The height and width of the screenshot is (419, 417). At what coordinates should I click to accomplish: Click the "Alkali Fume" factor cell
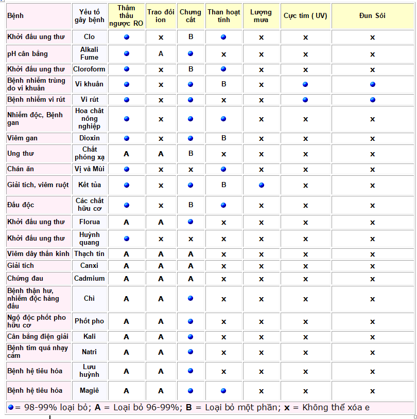tap(90, 53)
